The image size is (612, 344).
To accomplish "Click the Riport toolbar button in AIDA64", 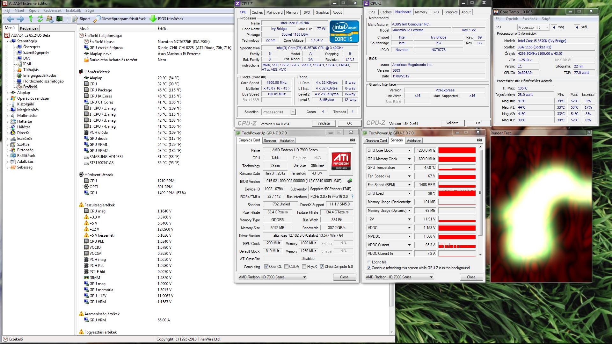I will pos(81,19).
